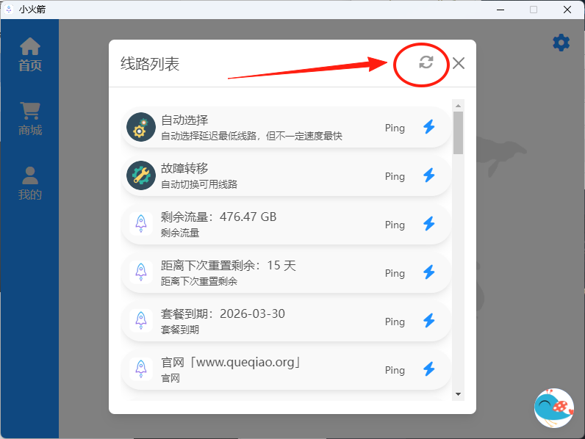Screen dimensions: 585x439
Task: Click the refresh icon in the 线路列表 header
Action: click(426, 62)
